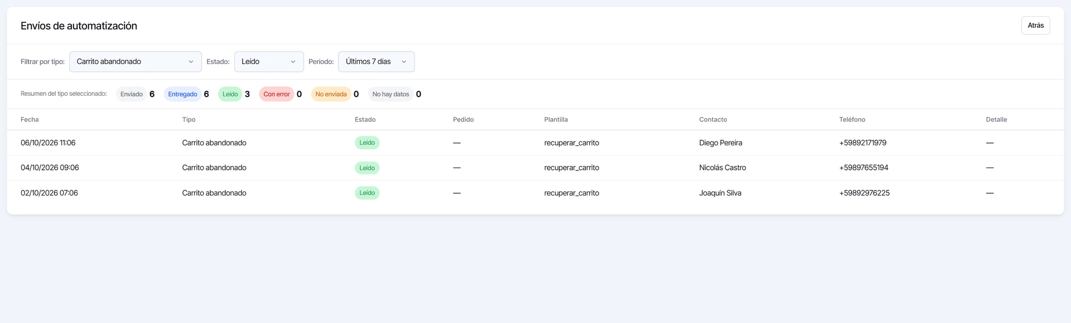Click Leído status badge in Nicolás Castro row
The height and width of the screenshot is (323, 1071).
point(367,168)
